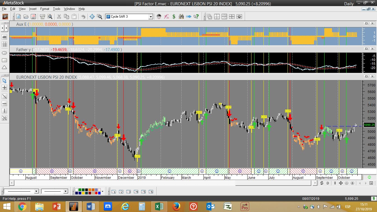
Task: Open Excel from the Windows taskbar
Action: click(159, 206)
